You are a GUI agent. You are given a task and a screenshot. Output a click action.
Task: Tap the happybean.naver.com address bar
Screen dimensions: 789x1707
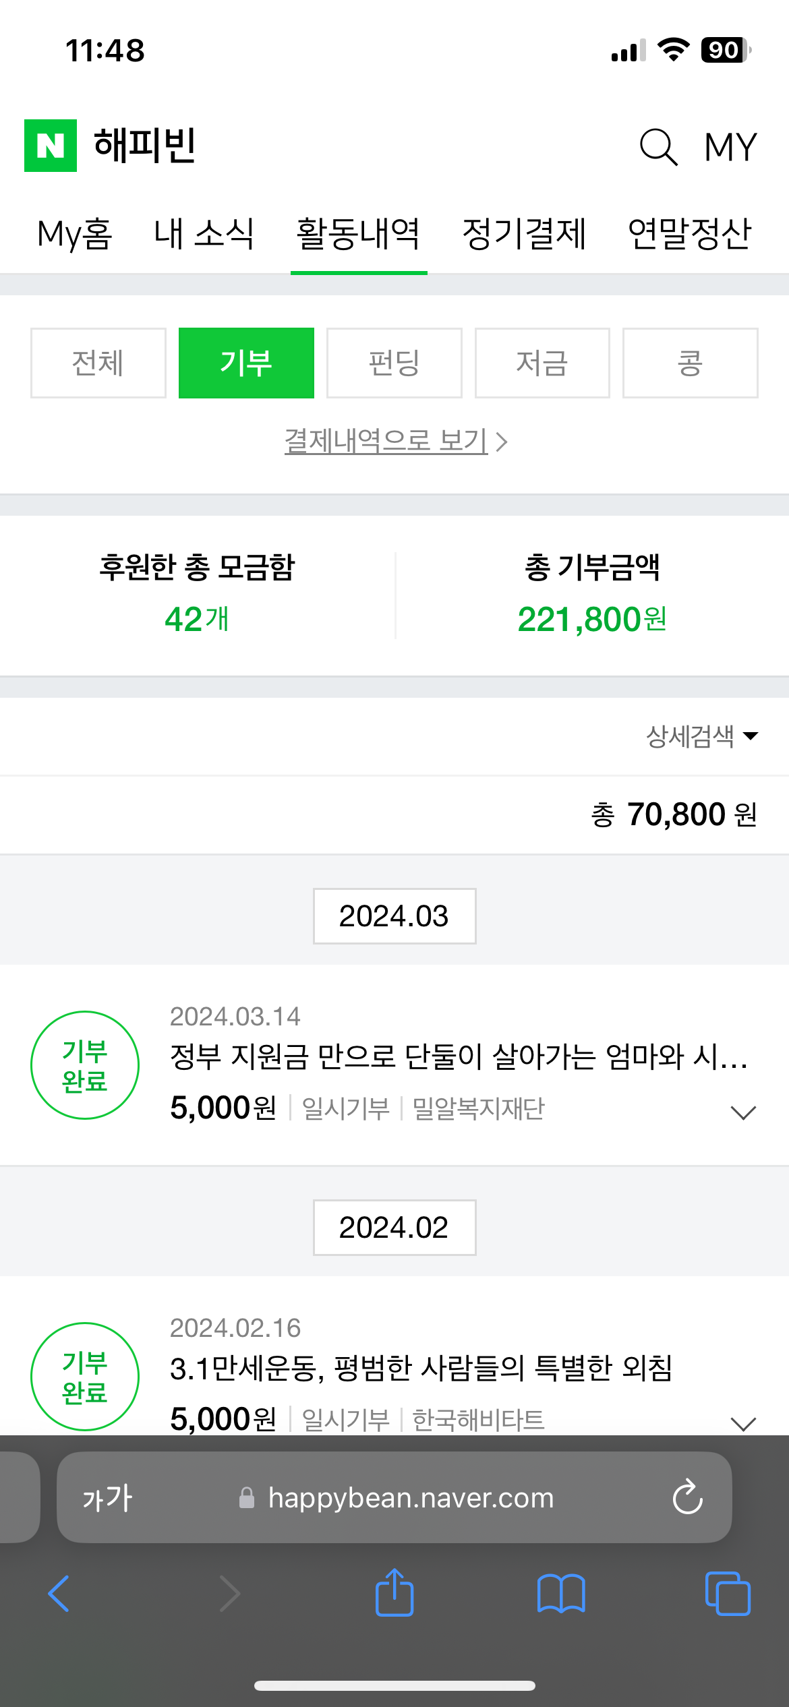410,1497
